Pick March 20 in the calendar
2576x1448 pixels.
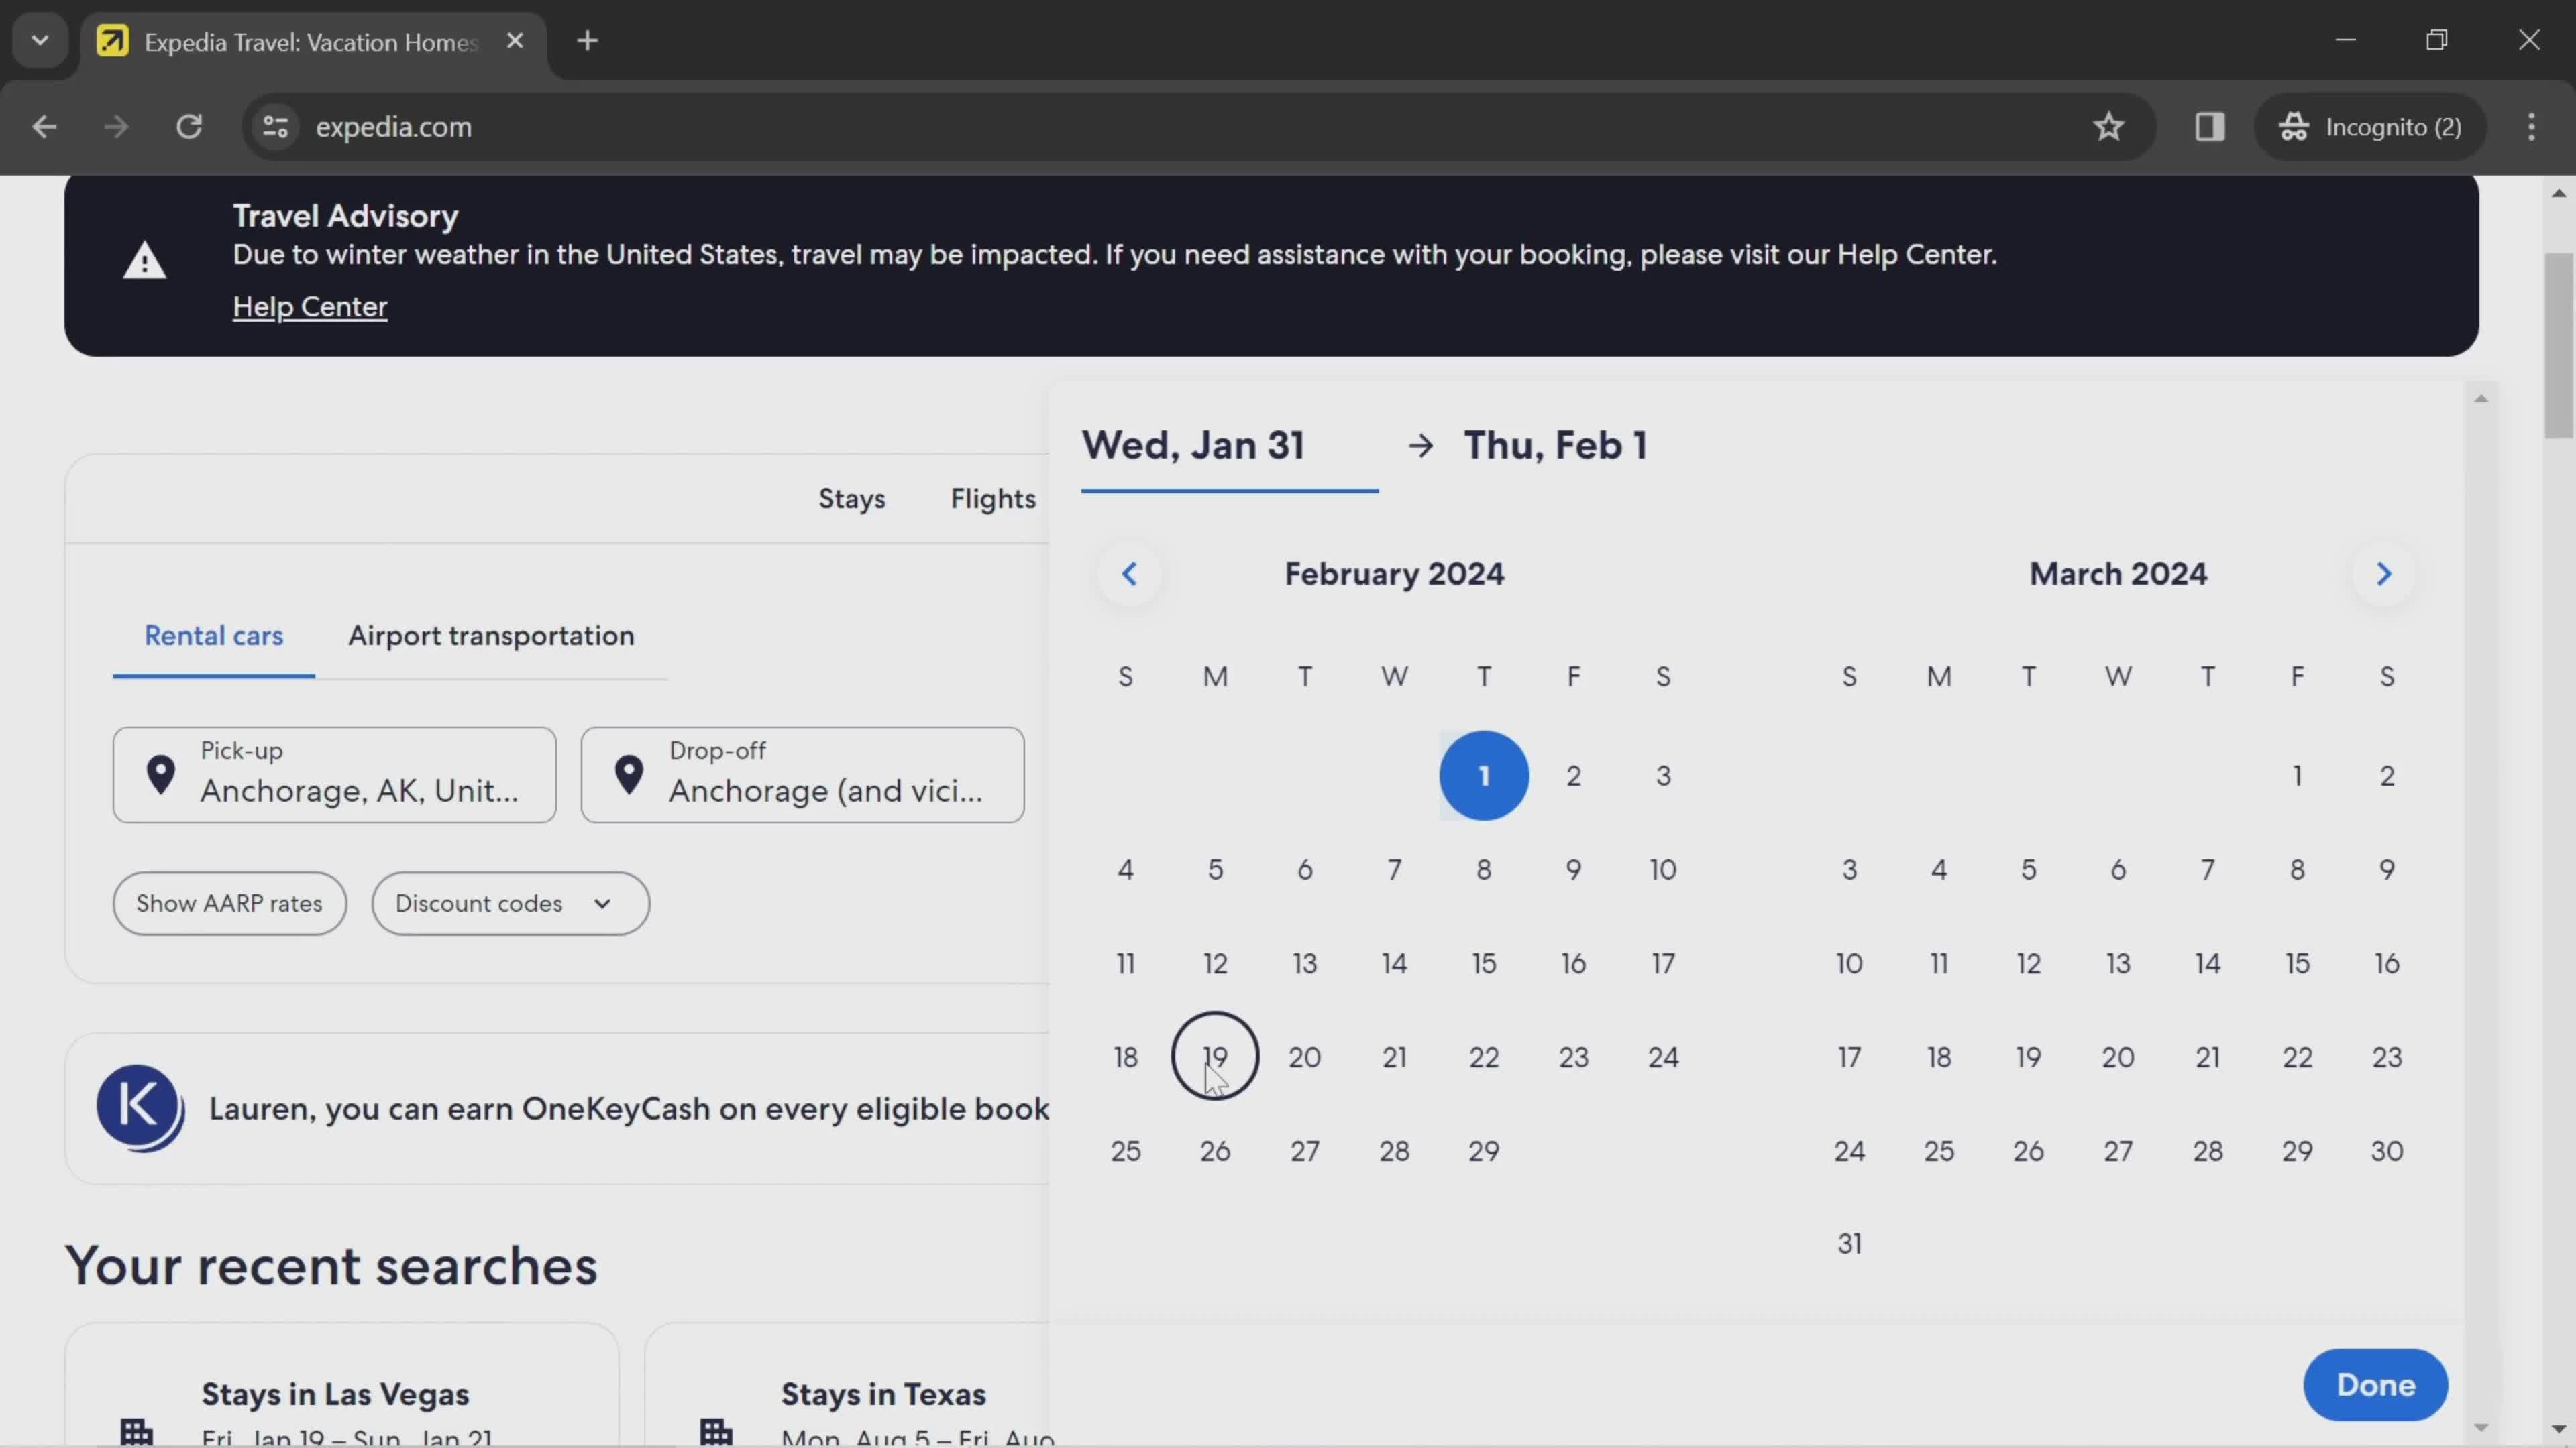point(2118,1057)
